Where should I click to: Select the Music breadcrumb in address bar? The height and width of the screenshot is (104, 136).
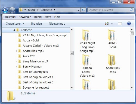(x=32, y=10)
